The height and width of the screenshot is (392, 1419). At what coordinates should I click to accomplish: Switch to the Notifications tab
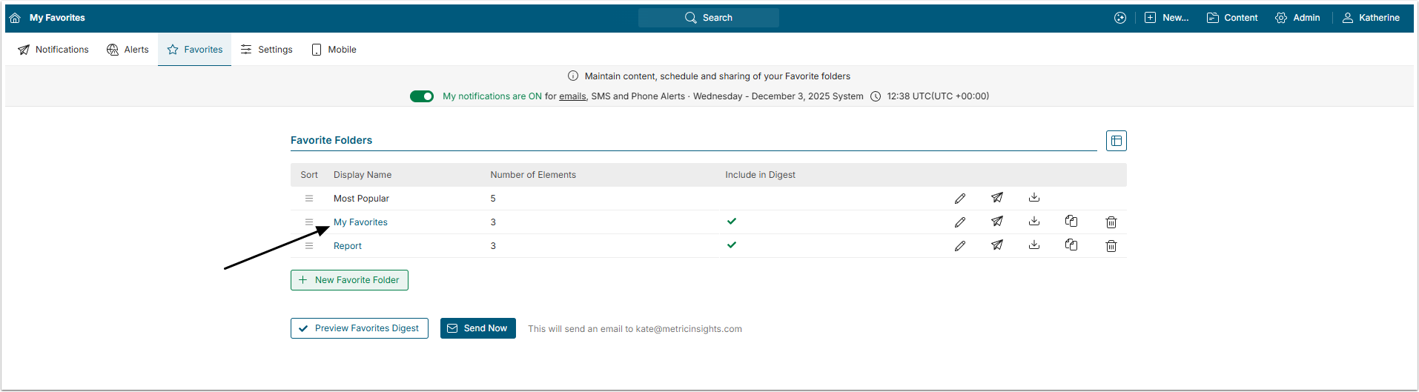point(53,50)
